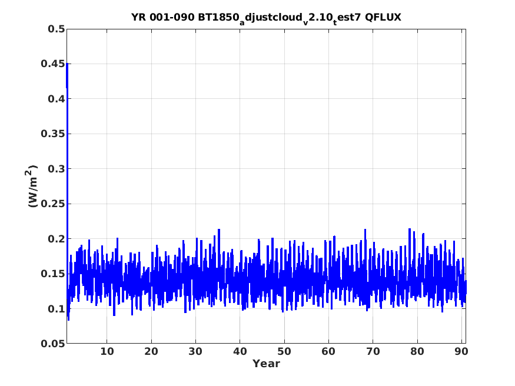
Task: Select y-axis tick label 0.35
Action: tap(53, 134)
